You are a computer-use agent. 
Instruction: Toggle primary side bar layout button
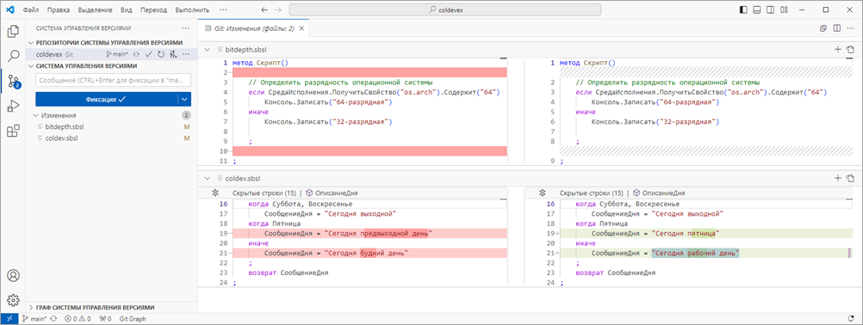tap(743, 9)
